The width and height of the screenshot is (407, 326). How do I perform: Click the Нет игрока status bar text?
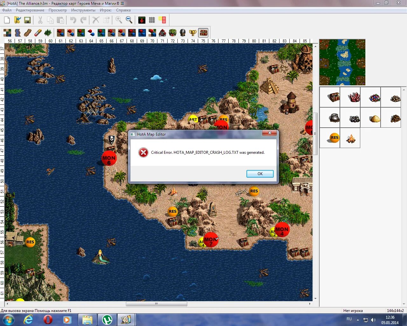tap(353, 310)
